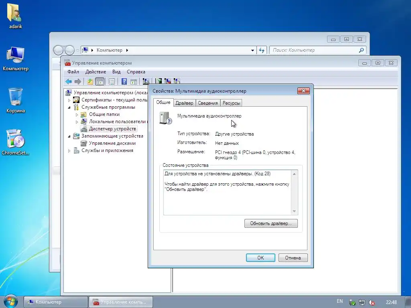
Task: Close the Свойства: Мультимедиа аудиоконтроллер dialog
Action: (303, 91)
